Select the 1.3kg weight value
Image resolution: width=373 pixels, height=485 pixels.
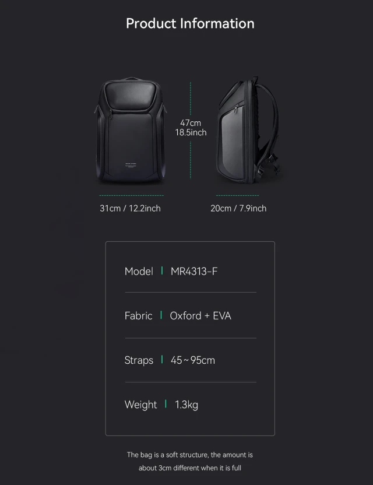[x=186, y=405]
